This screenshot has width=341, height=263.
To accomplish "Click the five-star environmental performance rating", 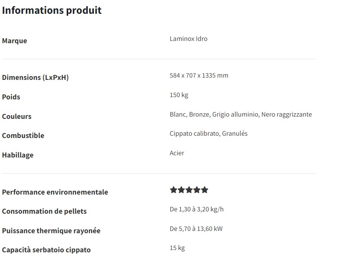I will 189,190.
